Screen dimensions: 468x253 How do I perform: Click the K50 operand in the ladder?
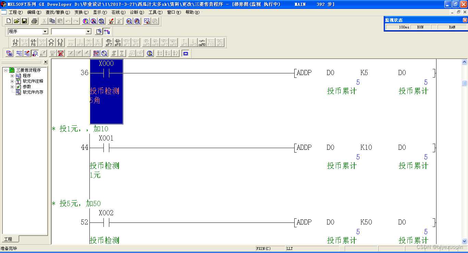click(x=366, y=222)
